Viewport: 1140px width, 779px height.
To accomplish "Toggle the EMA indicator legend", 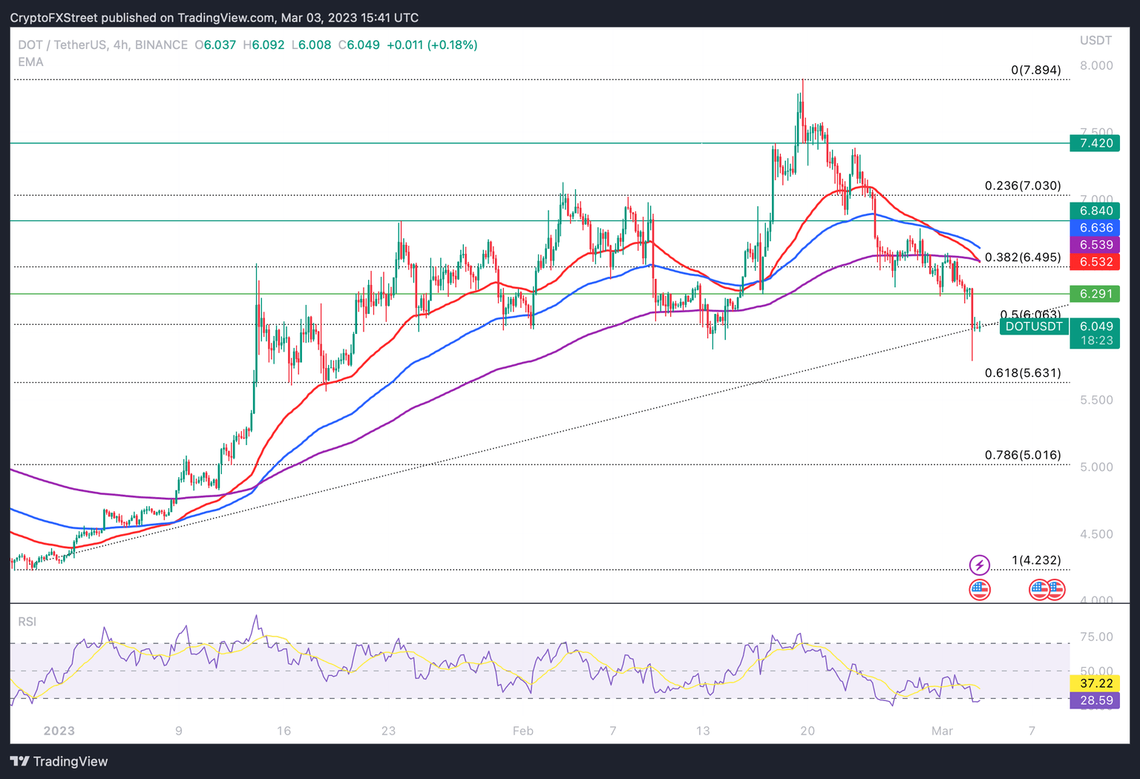I will click(x=30, y=62).
